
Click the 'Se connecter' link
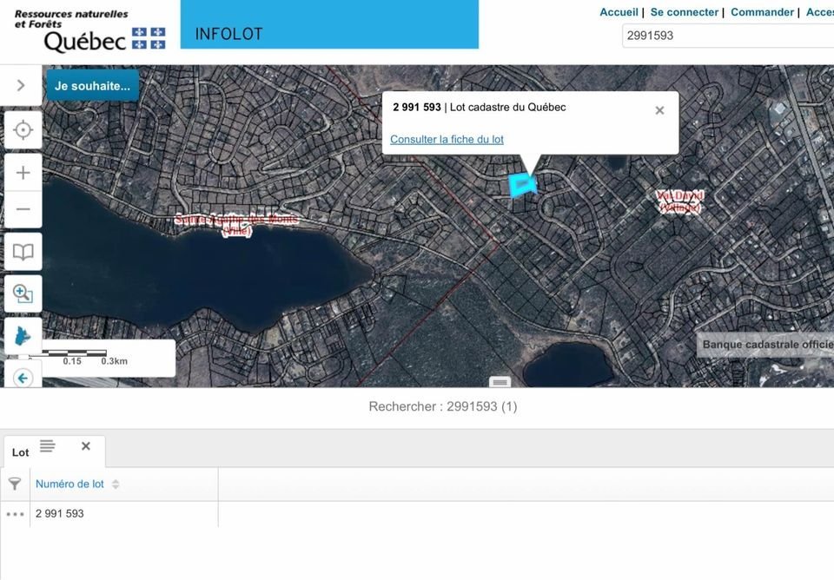tap(684, 12)
